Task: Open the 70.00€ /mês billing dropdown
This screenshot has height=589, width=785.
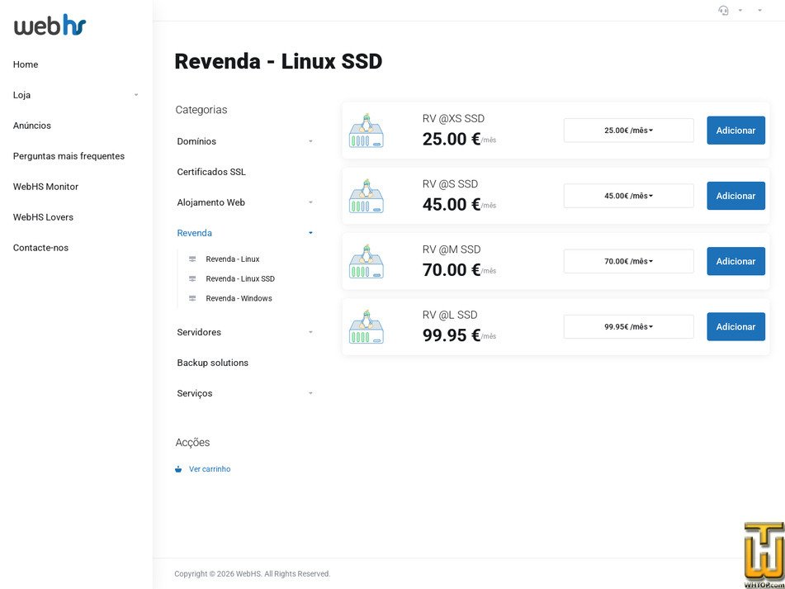Action: click(x=628, y=261)
